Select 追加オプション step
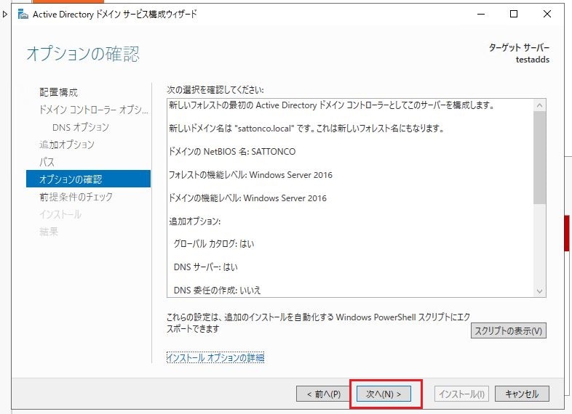The image size is (572, 414). click(x=67, y=145)
